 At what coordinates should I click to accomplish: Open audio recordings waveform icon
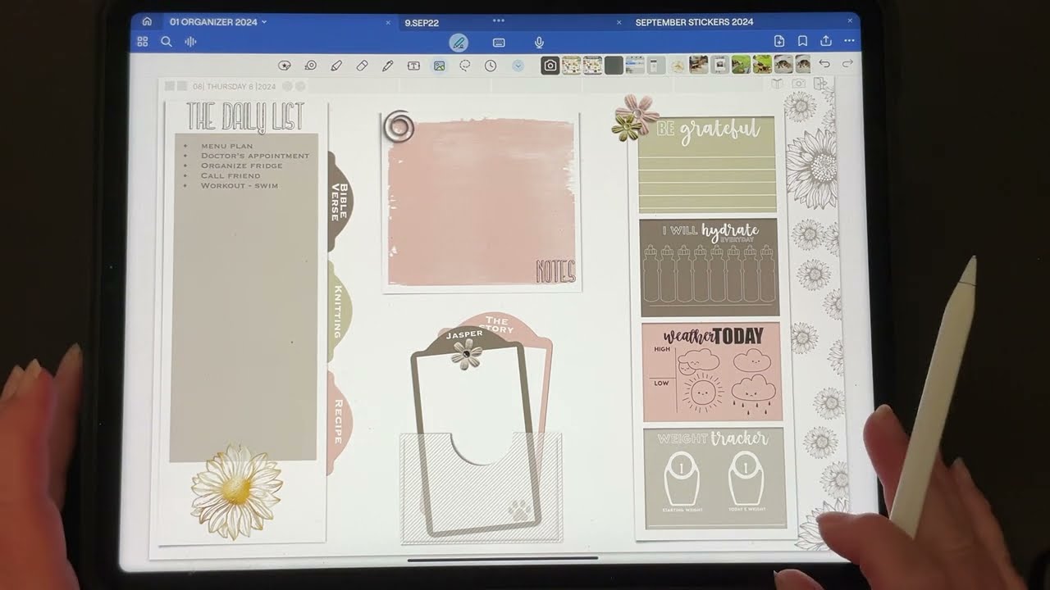click(x=190, y=42)
